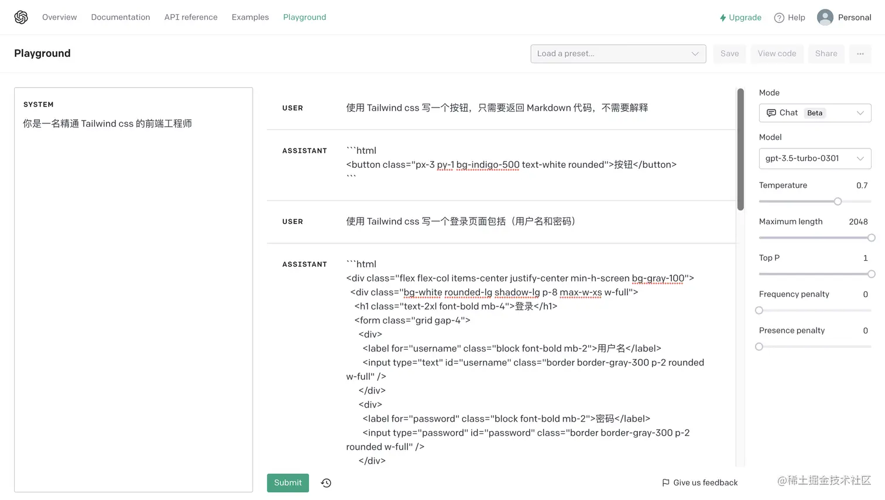Click the Temperature slider handle
The image size is (885, 500).
pyautogui.click(x=837, y=201)
